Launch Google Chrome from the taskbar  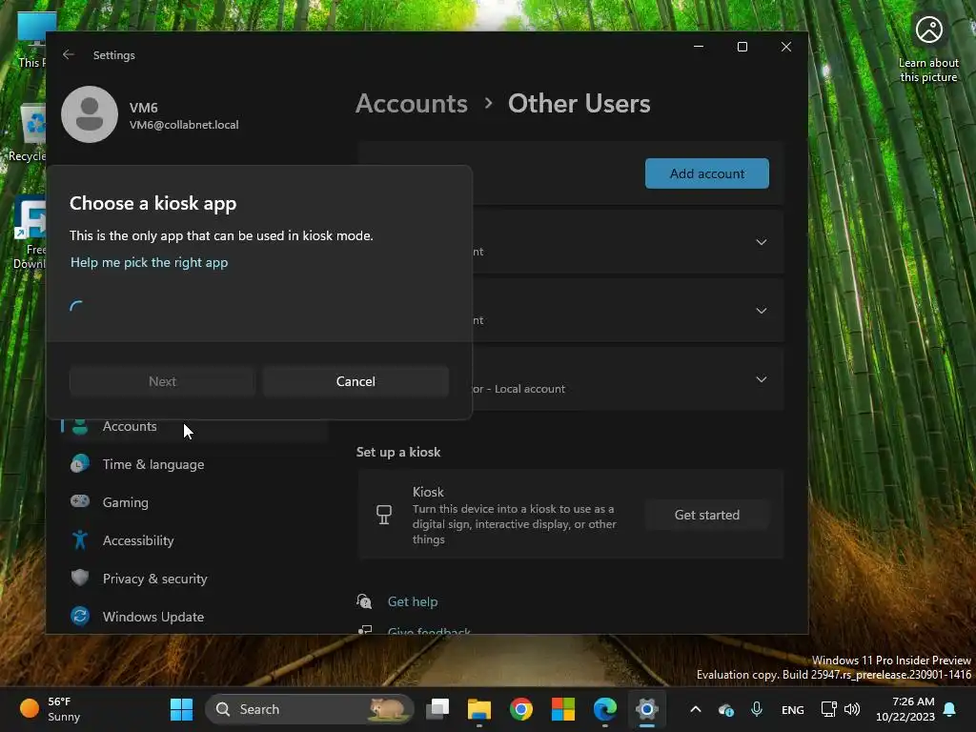[x=521, y=709]
